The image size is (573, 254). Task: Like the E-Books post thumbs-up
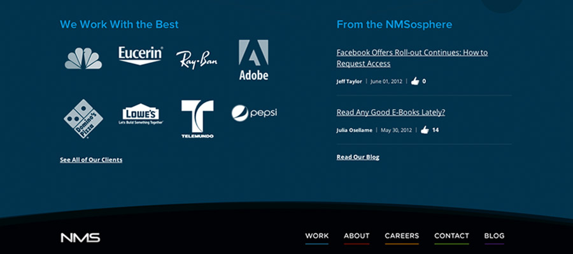tap(424, 130)
